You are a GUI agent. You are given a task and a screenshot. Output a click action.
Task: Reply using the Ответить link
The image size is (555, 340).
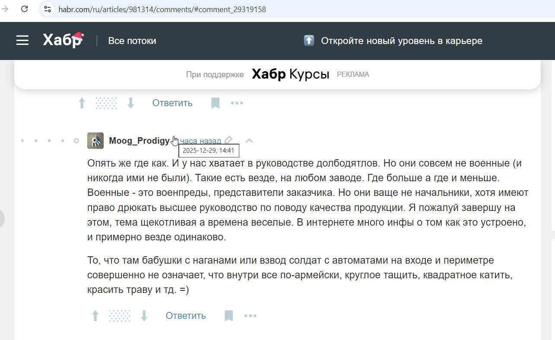click(x=185, y=315)
